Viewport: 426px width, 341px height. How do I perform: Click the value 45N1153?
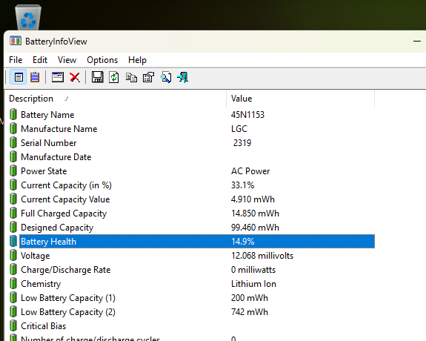point(247,115)
